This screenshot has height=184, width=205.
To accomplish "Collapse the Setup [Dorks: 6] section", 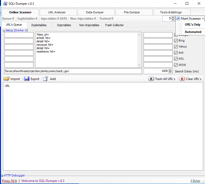I will point(4,31).
